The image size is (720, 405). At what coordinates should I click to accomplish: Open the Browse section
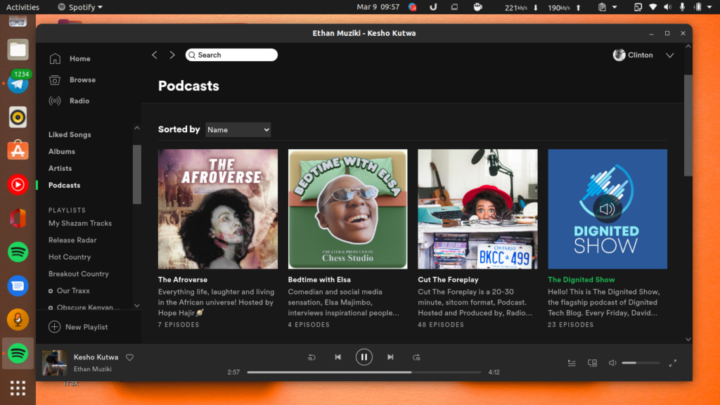click(83, 80)
